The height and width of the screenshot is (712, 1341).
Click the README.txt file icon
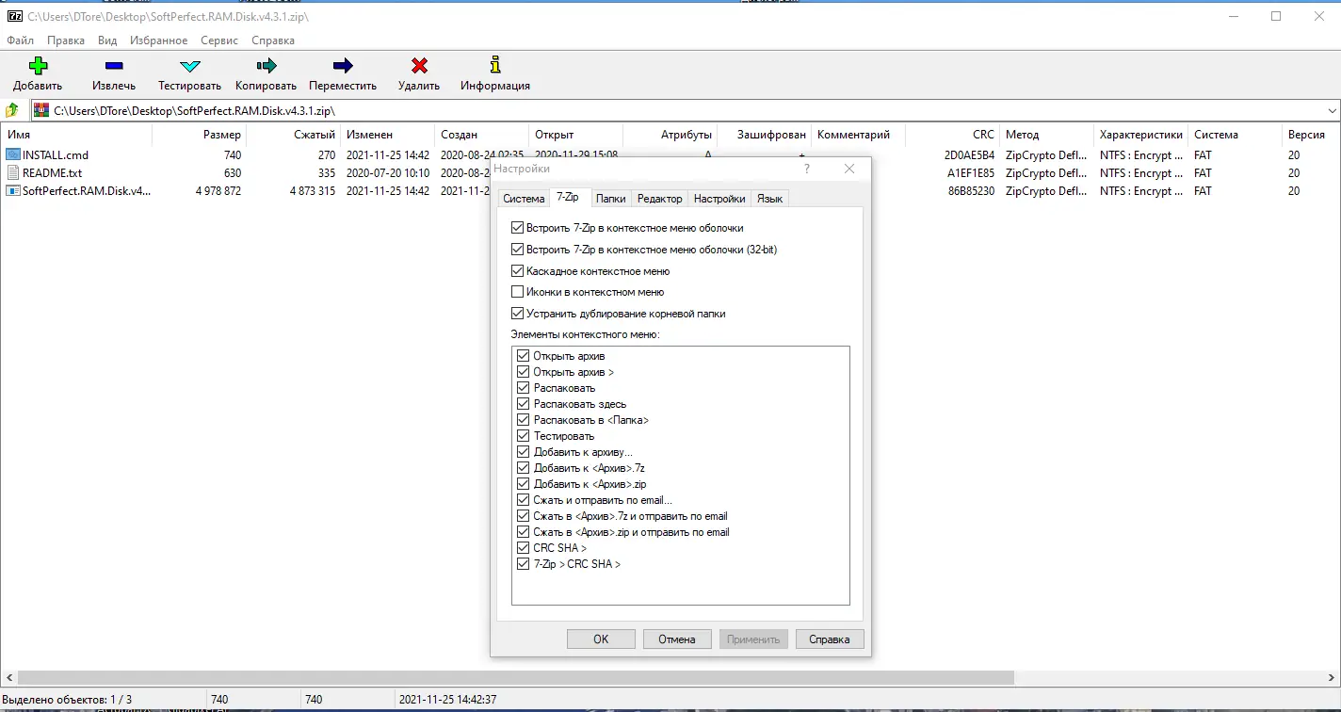[x=13, y=173]
